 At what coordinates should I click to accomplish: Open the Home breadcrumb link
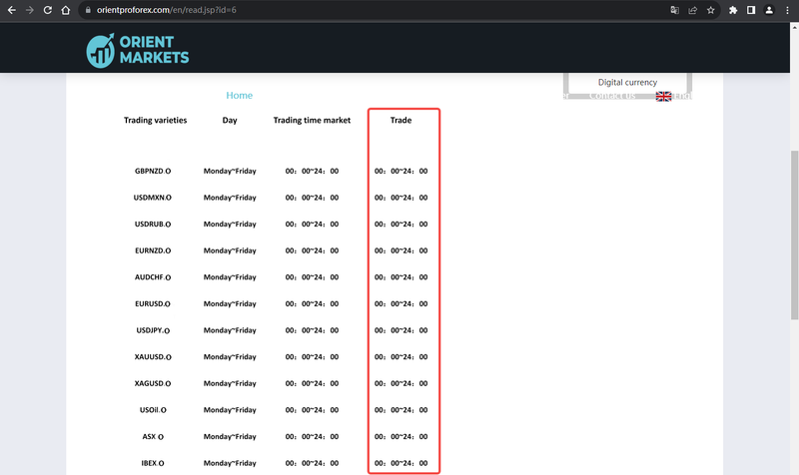(239, 95)
